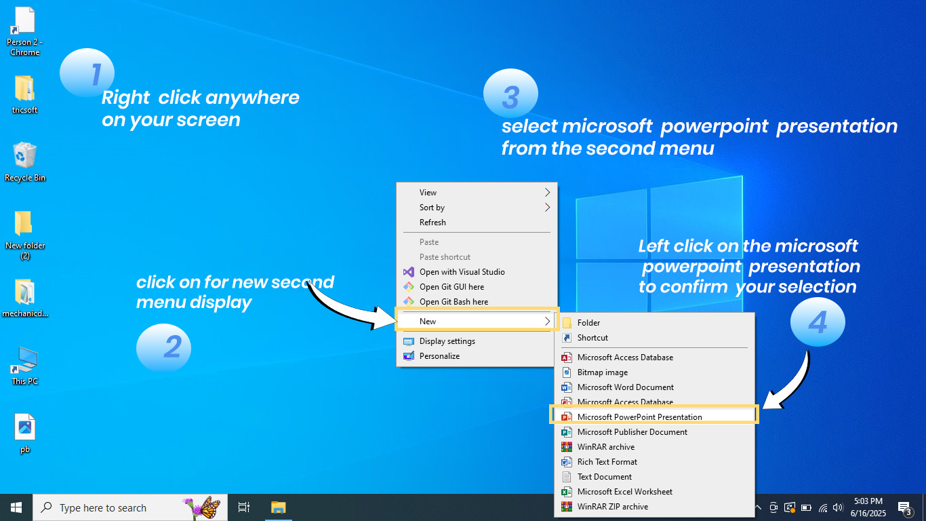
Task: Open the Wi-Fi network tray icon
Action: [823, 507]
